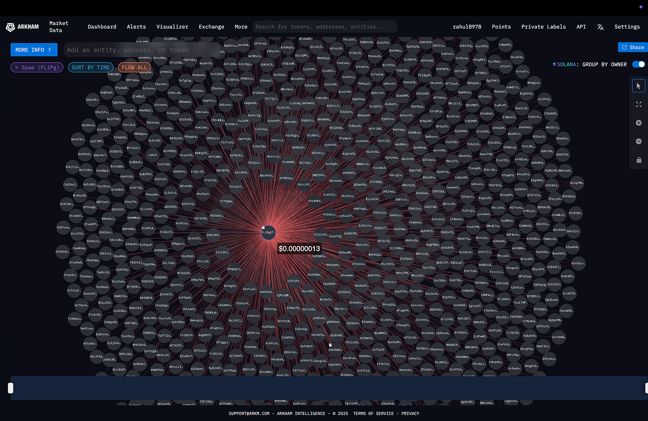Select the Hv847Zx node
648x421 pixels.
pos(330,194)
